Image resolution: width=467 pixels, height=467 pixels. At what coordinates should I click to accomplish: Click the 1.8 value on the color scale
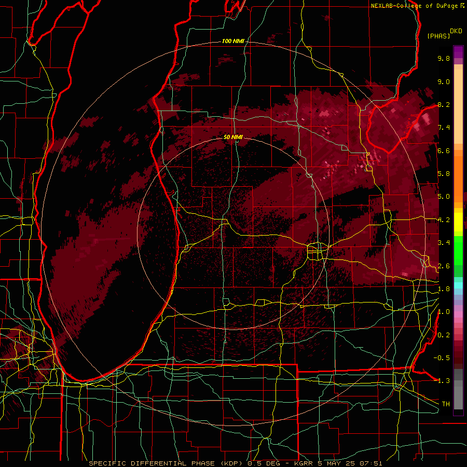(444, 289)
